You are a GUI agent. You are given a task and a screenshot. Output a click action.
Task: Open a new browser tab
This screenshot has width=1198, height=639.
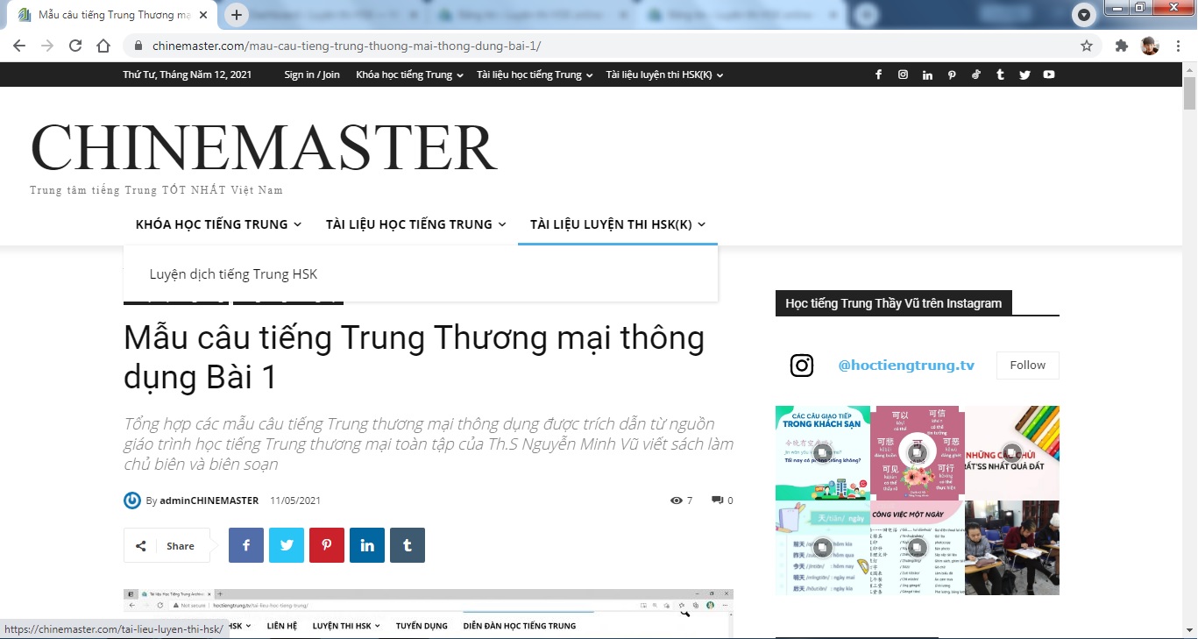[x=237, y=15]
